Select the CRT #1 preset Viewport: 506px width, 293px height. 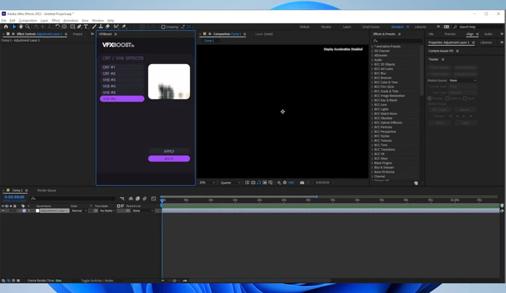[122, 67]
